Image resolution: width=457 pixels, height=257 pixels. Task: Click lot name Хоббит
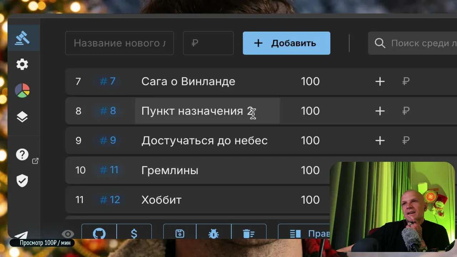[x=161, y=200]
